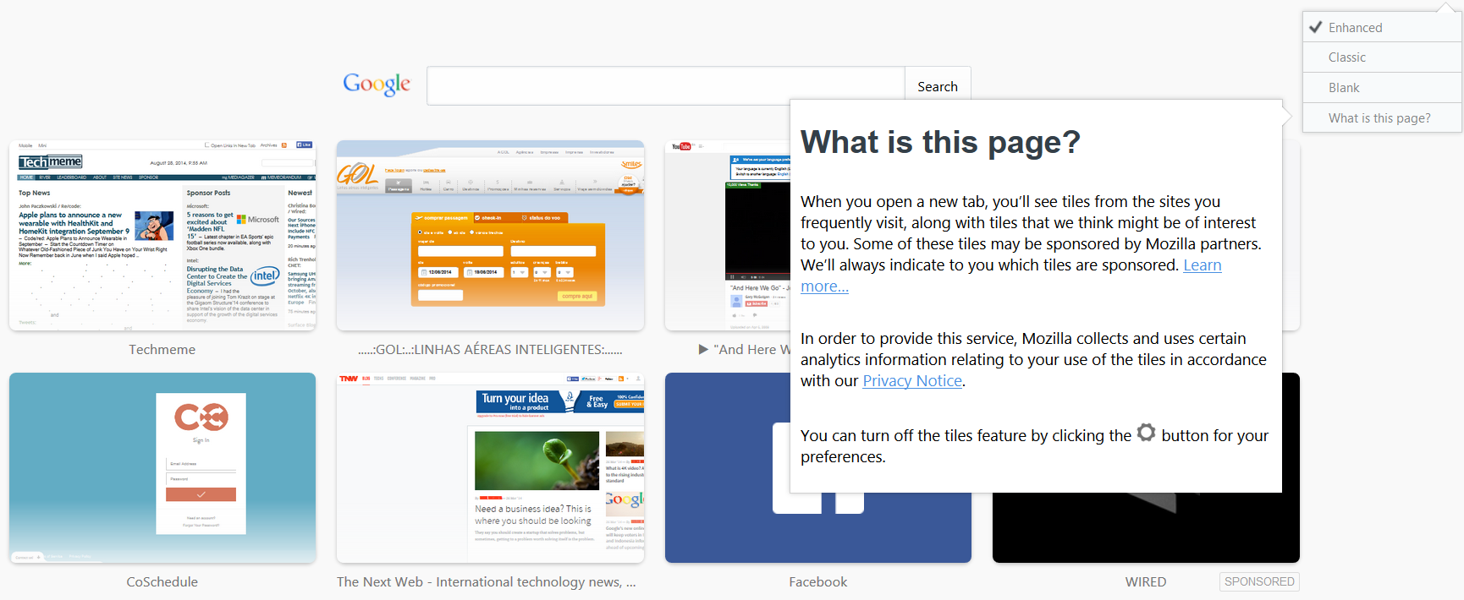The image size is (1464, 600).
Task: Click the 'What is this page?' heading
Action: [940, 142]
